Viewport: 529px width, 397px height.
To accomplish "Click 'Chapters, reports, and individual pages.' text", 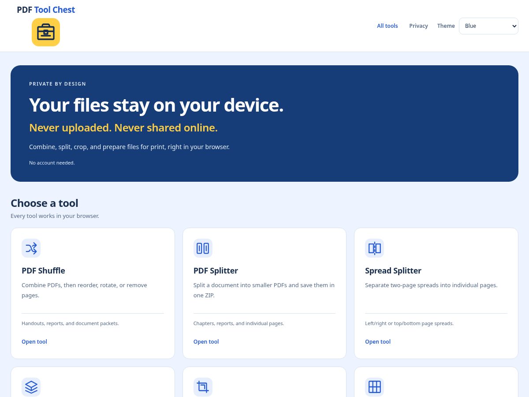I will click(238, 323).
